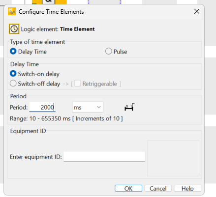Click the Time Element clock icon

[14, 29]
